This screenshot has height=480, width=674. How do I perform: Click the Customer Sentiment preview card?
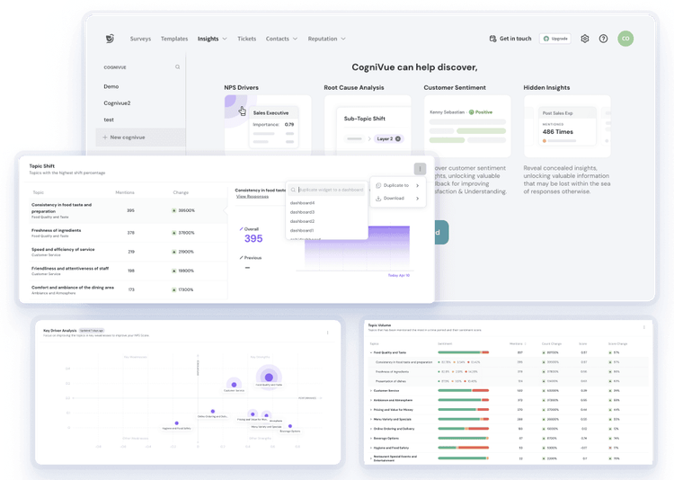pos(467,126)
